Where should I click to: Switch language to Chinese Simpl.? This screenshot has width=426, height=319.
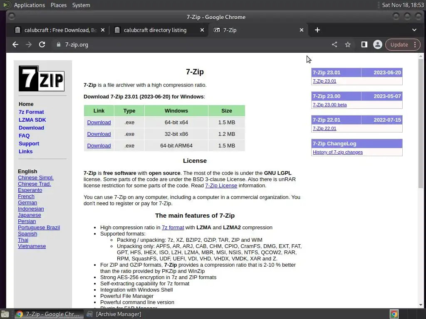pos(36,178)
